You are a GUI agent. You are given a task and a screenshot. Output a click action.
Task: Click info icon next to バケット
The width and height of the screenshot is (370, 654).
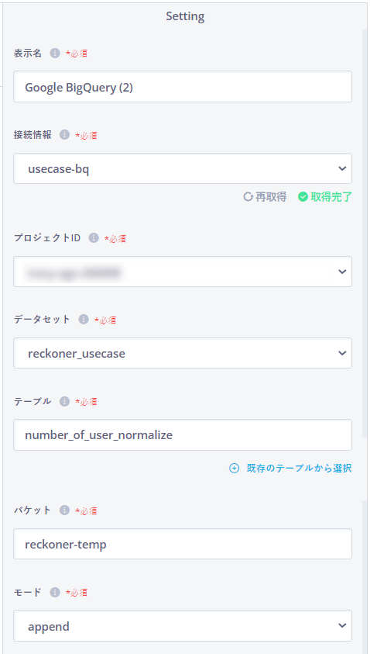64,510
